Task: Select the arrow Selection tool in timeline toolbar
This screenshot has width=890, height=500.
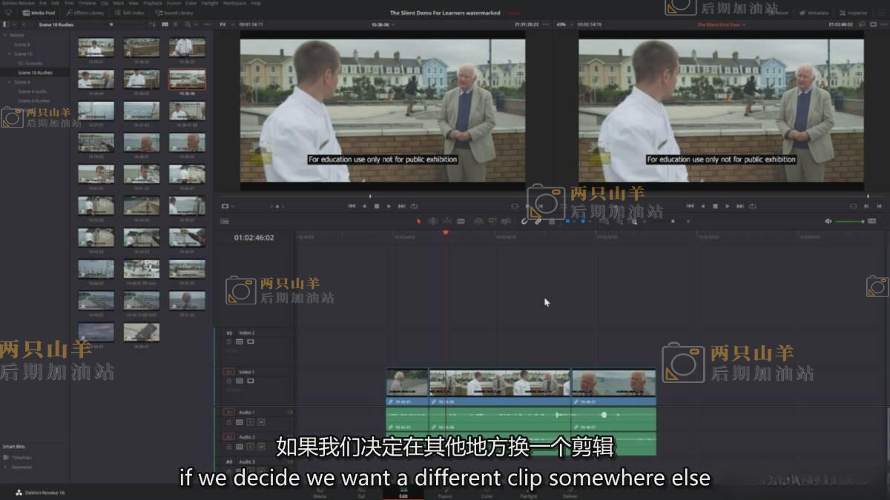Action: [x=418, y=221]
